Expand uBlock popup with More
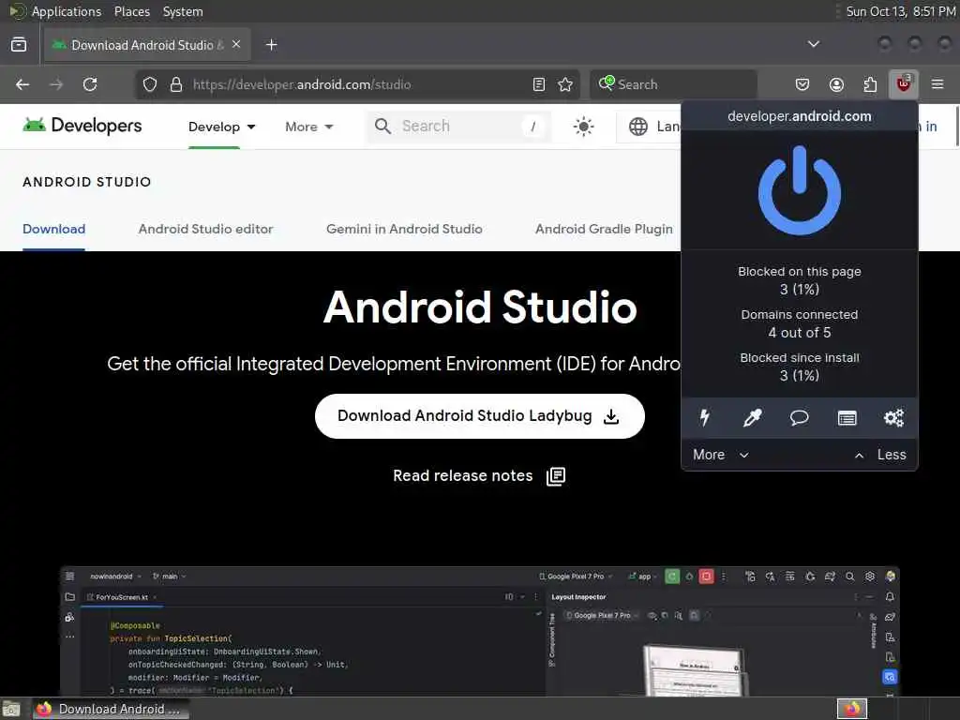The height and width of the screenshot is (720, 960). [x=721, y=455]
